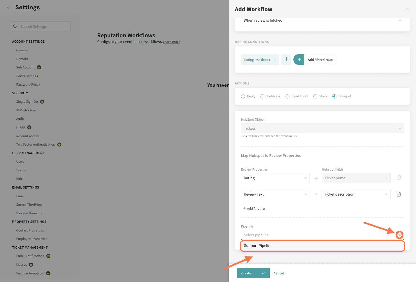Select the Reply action radio button

[x=243, y=97]
